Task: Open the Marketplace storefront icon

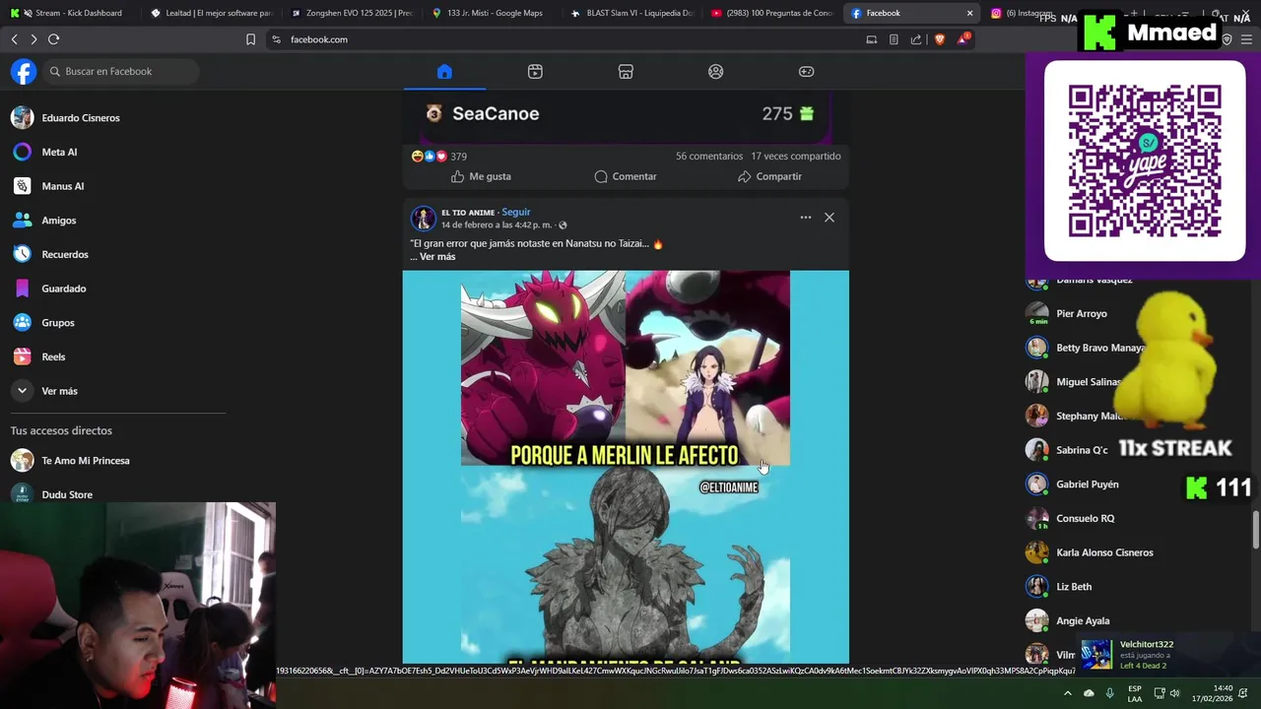Action: (626, 72)
